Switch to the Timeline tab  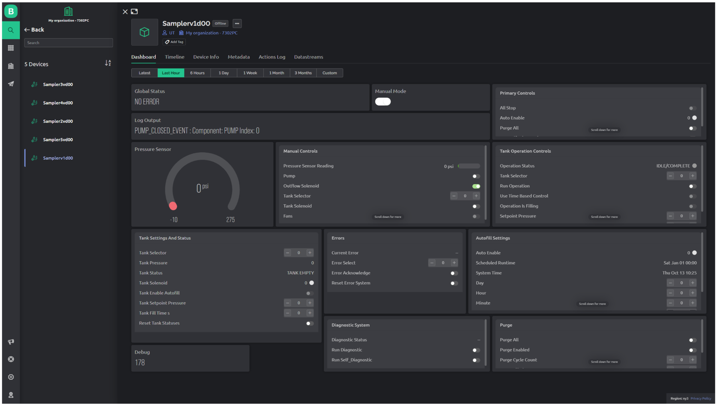click(x=175, y=56)
